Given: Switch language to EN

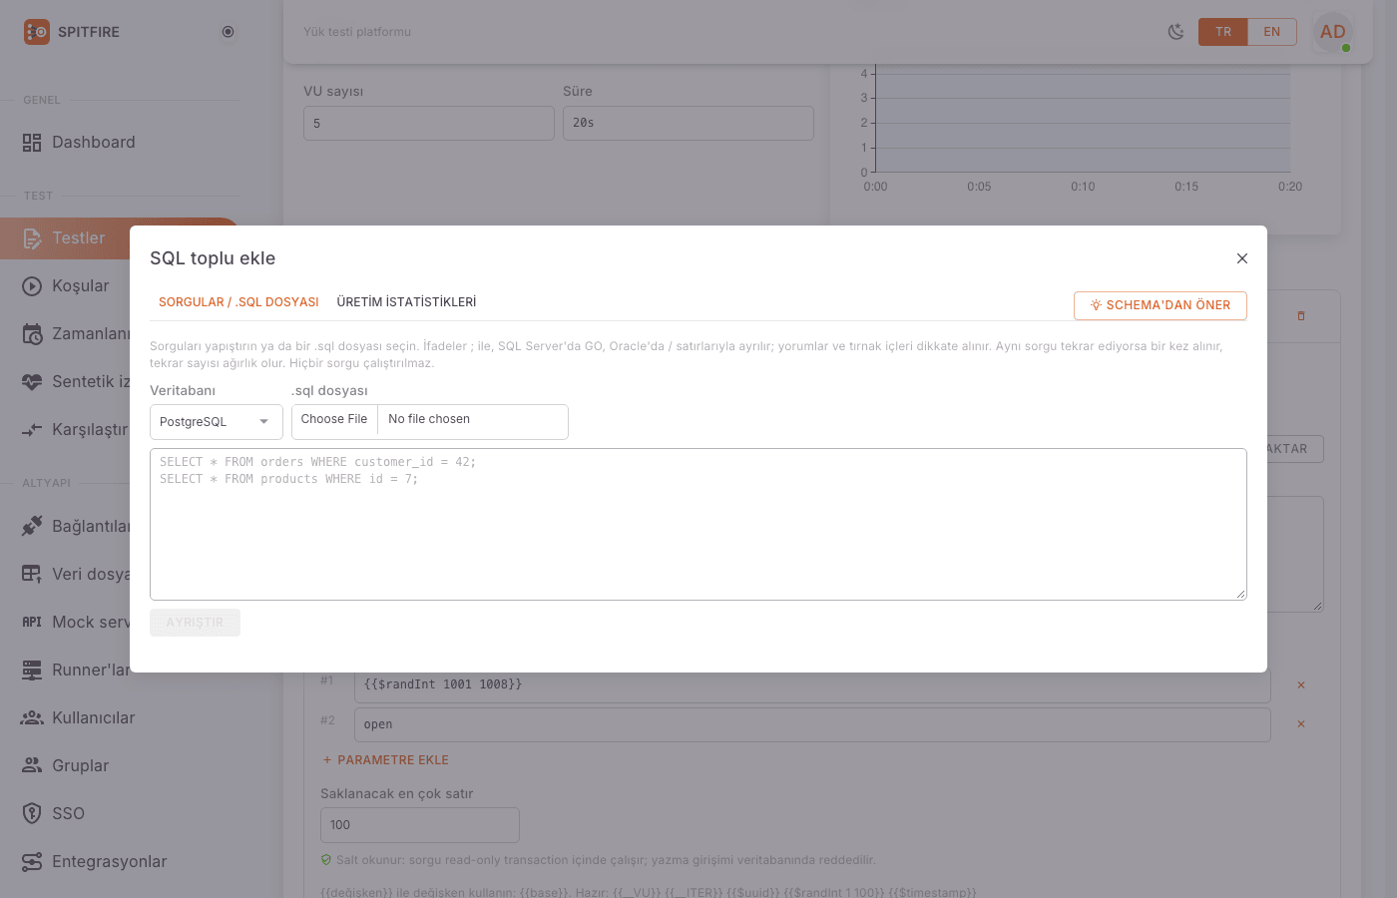Looking at the screenshot, I should [1272, 32].
